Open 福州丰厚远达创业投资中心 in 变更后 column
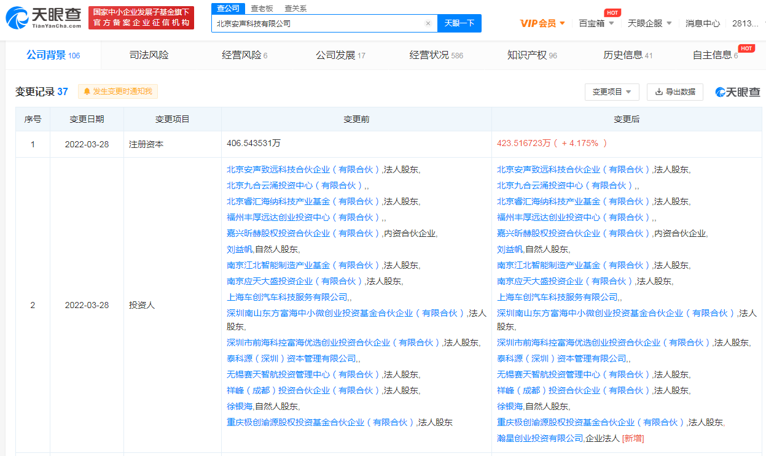 click(x=574, y=217)
